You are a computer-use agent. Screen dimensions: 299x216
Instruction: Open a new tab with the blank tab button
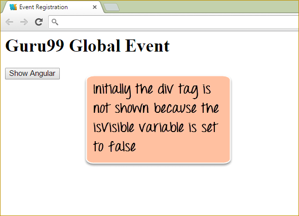[111, 7]
